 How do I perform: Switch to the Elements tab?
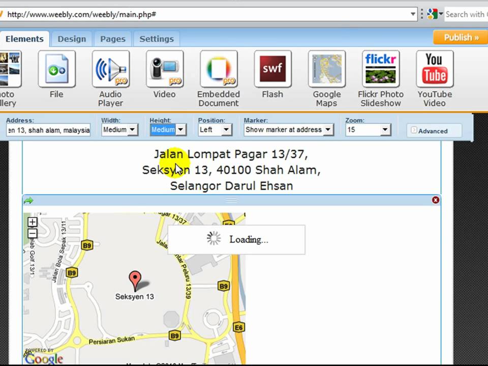[x=24, y=39]
